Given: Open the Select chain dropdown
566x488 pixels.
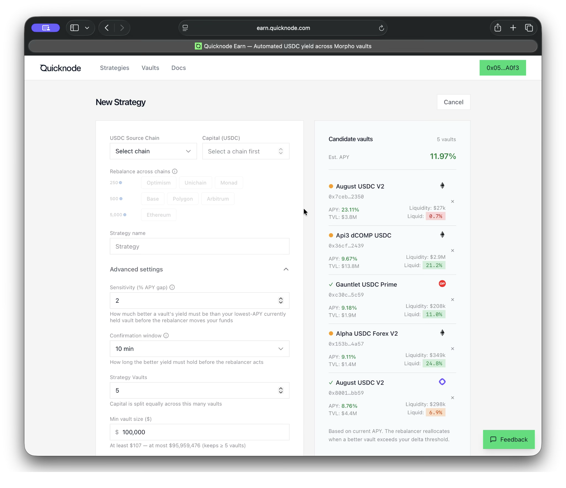Looking at the screenshot, I should point(153,151).
